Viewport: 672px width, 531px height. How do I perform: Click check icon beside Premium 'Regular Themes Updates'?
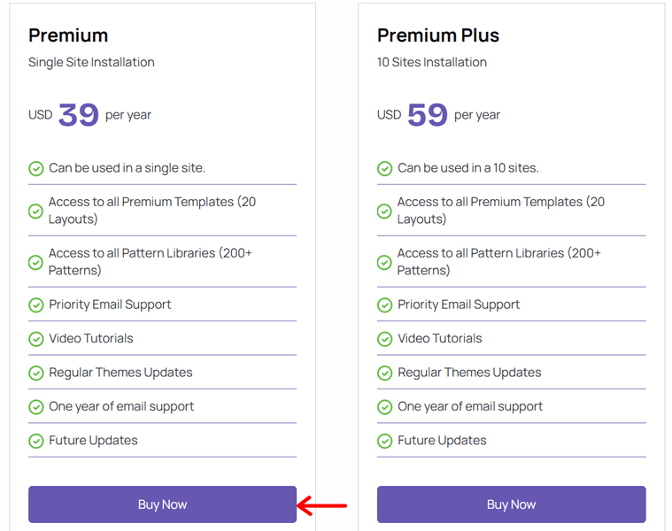[x=36, y=373]
